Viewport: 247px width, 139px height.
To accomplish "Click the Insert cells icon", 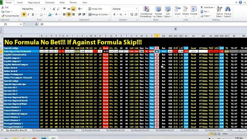I will (178, 9).
